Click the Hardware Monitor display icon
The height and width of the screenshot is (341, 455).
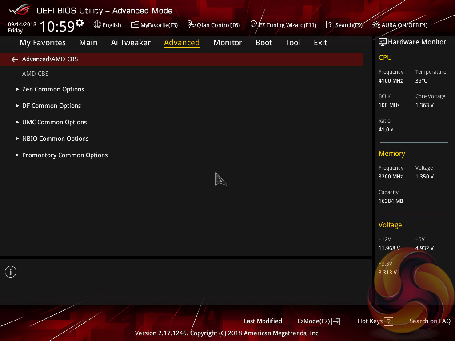[383, 42]
